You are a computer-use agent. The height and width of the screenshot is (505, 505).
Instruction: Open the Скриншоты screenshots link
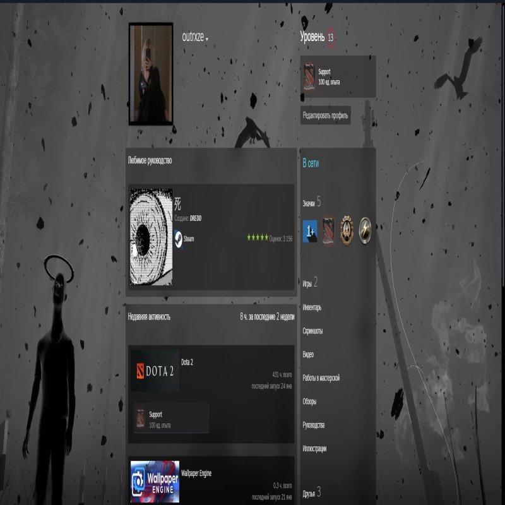(313, 331)
